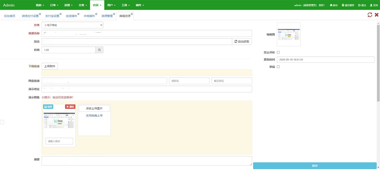Click the red refresh icon at top right
The width and height of the screenshot is (380, 175).
click(x=370, y=15)
